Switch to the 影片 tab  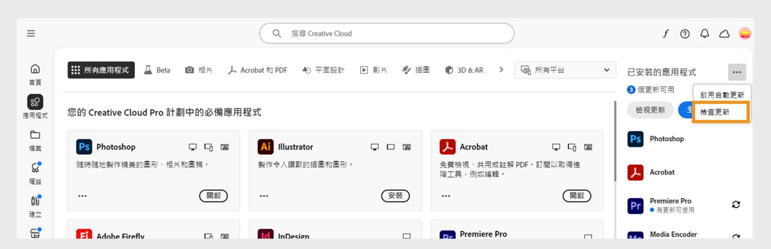[373, 70]
